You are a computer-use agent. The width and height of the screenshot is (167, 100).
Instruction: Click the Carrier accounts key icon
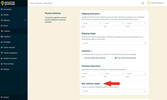[2, 47]
